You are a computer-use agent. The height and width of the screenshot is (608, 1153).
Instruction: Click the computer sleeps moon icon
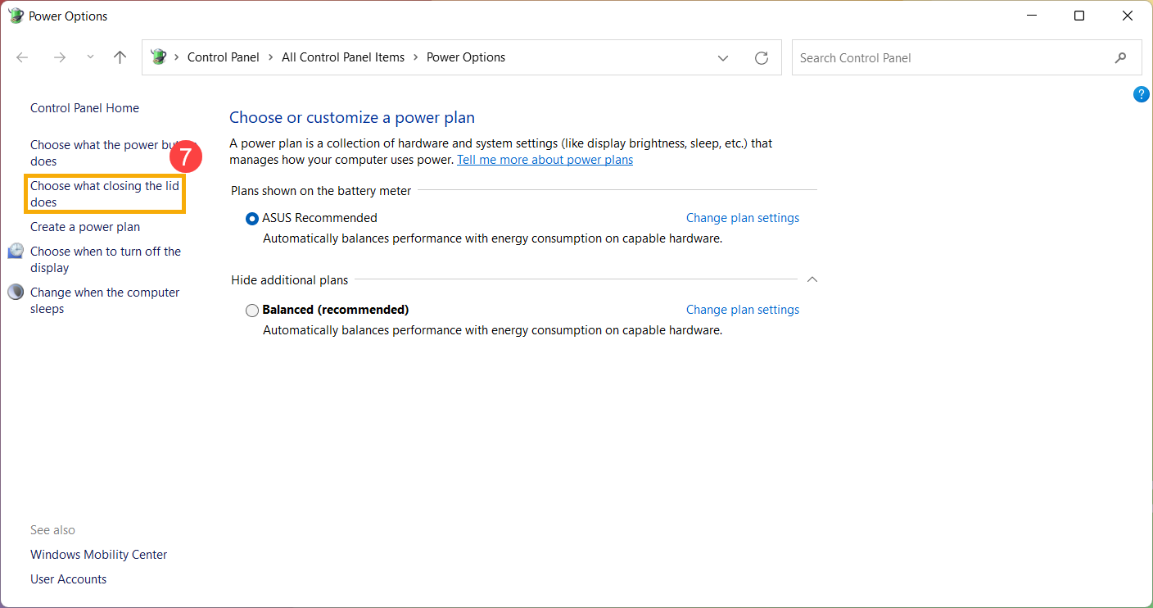tap(16, 292)
